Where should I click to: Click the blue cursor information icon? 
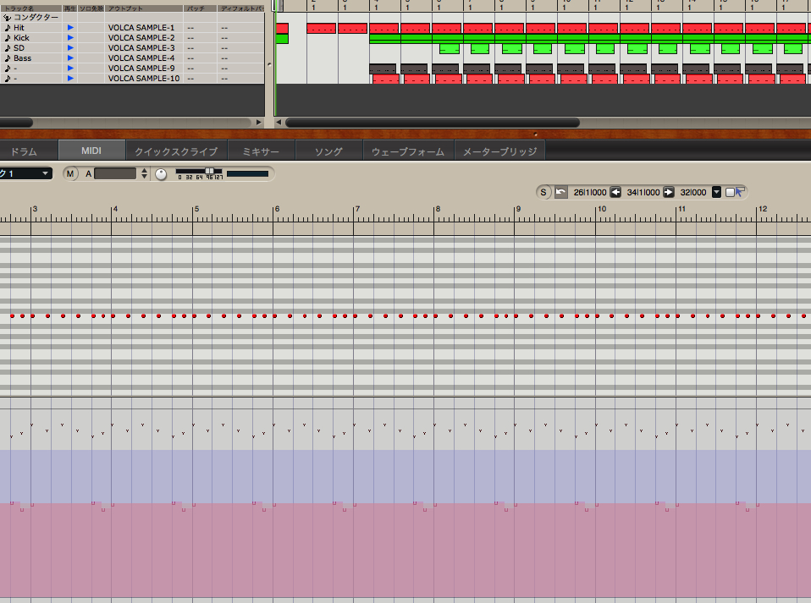(x=740, y=192)
